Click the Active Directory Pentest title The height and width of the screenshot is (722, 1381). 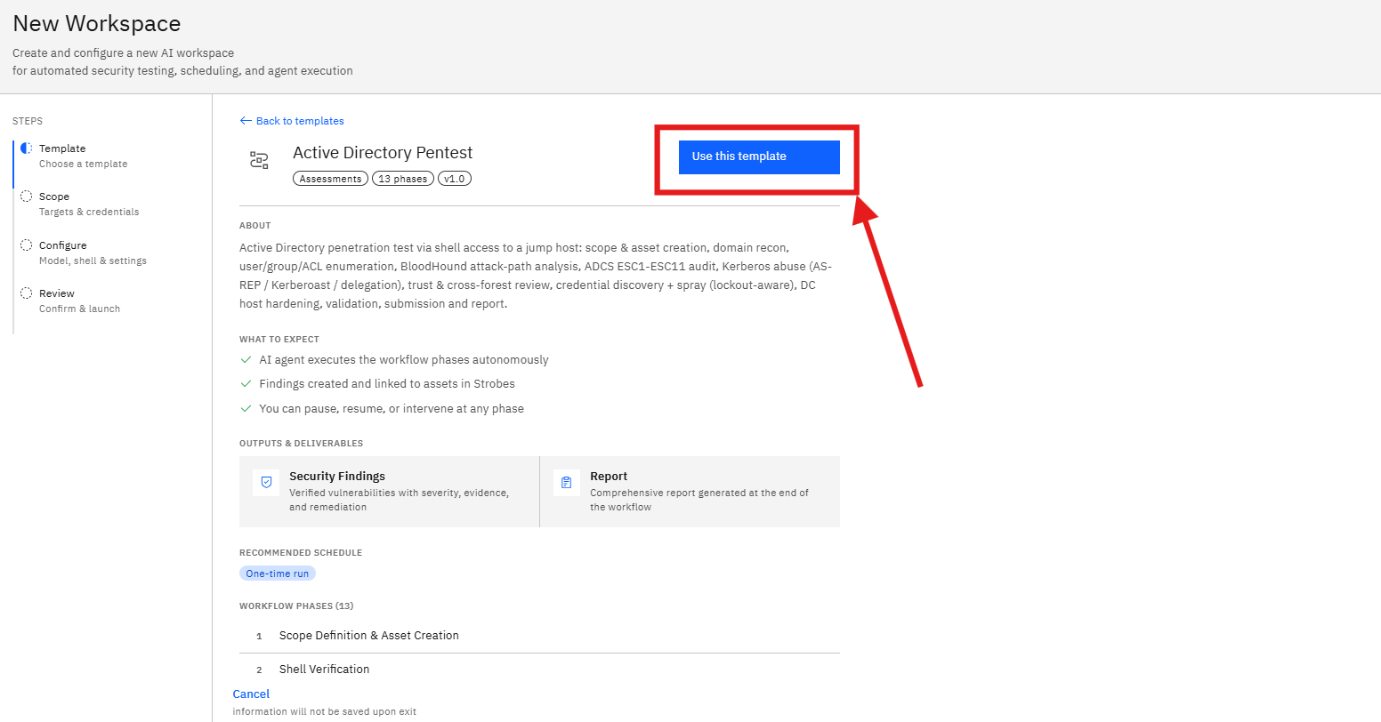(383, 153)
